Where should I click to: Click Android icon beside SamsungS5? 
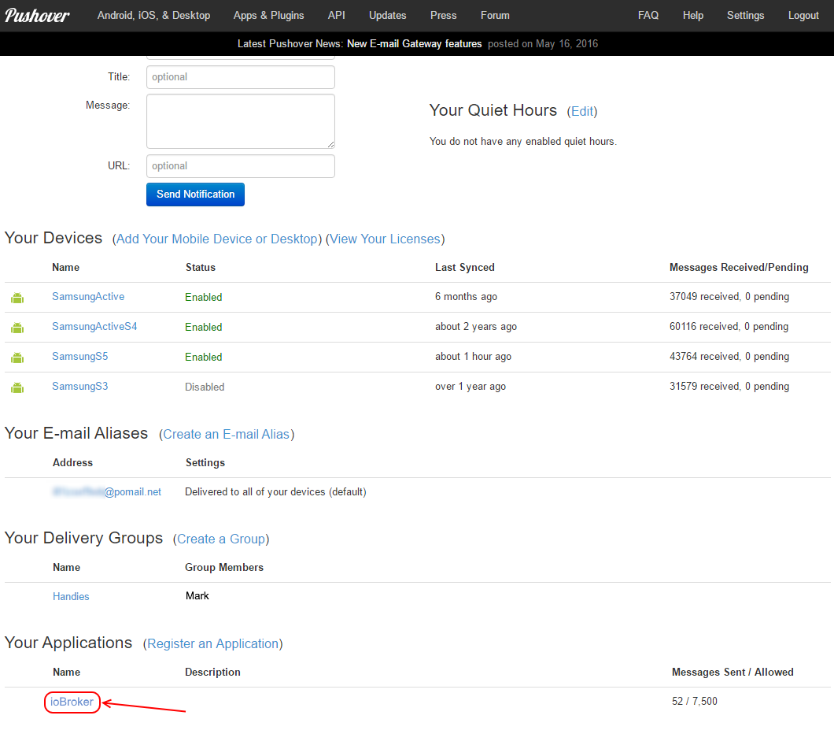17,358
